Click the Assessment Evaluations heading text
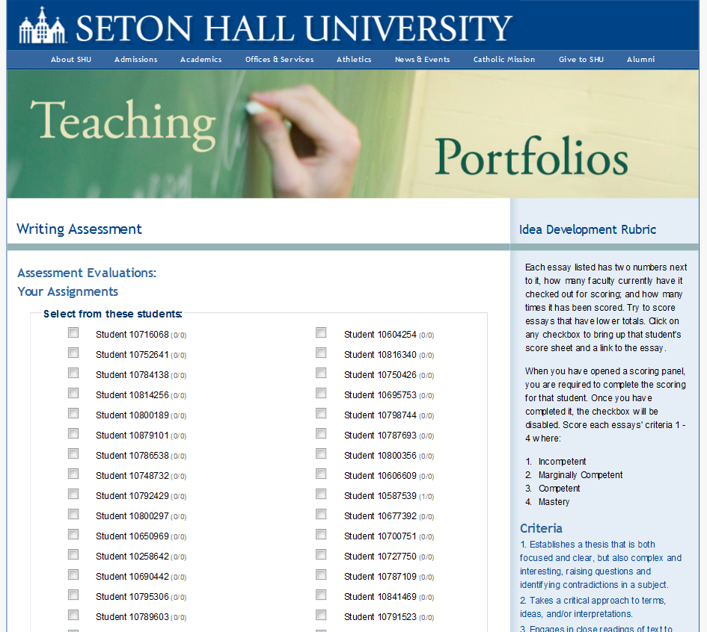Viewport: 707px width, 632px height. coord(87,273)
